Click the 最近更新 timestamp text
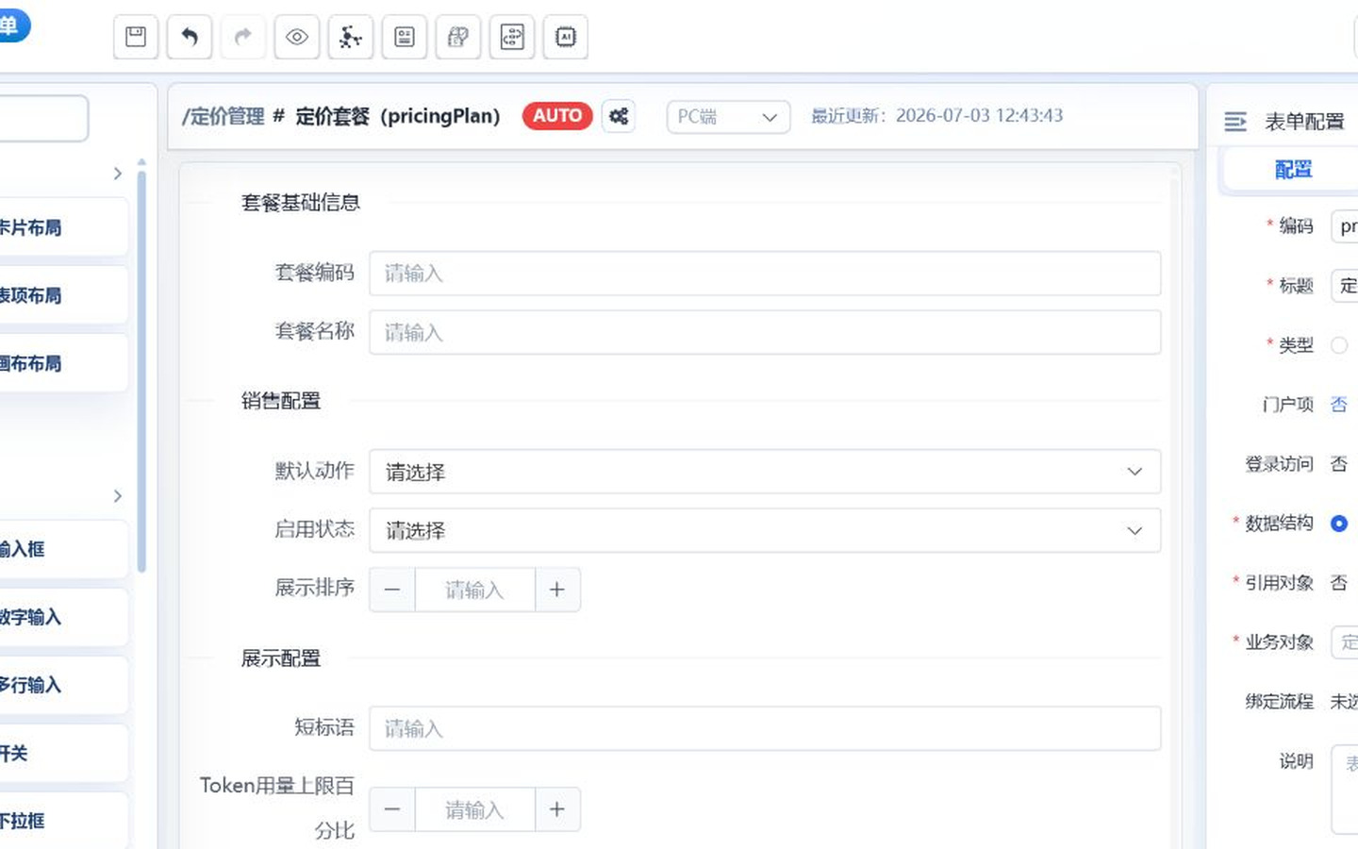 coord(937,116)
